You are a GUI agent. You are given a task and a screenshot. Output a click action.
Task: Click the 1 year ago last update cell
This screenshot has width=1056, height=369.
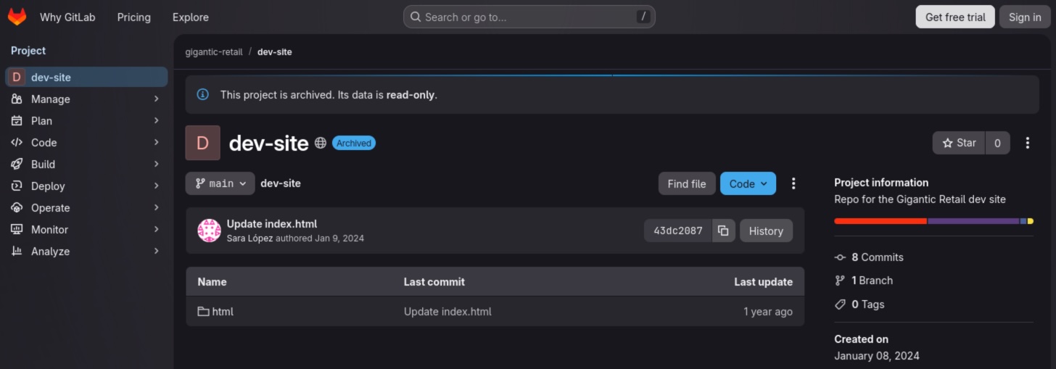pos(768,311)
